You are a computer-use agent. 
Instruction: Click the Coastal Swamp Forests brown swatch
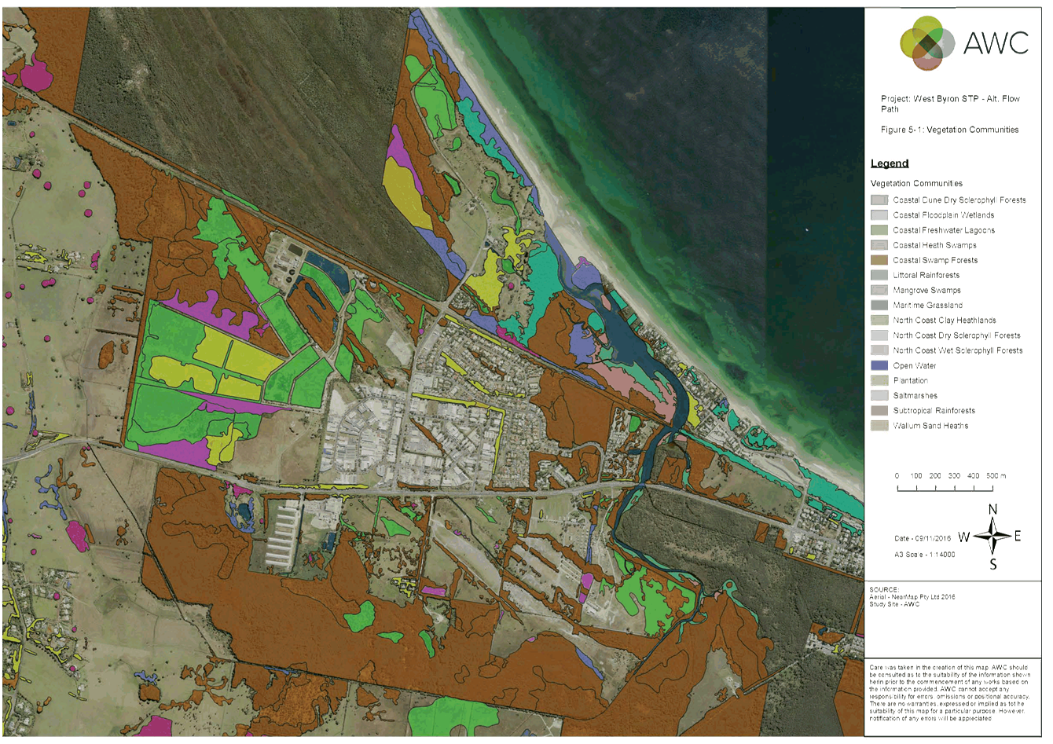pos(879,260)
